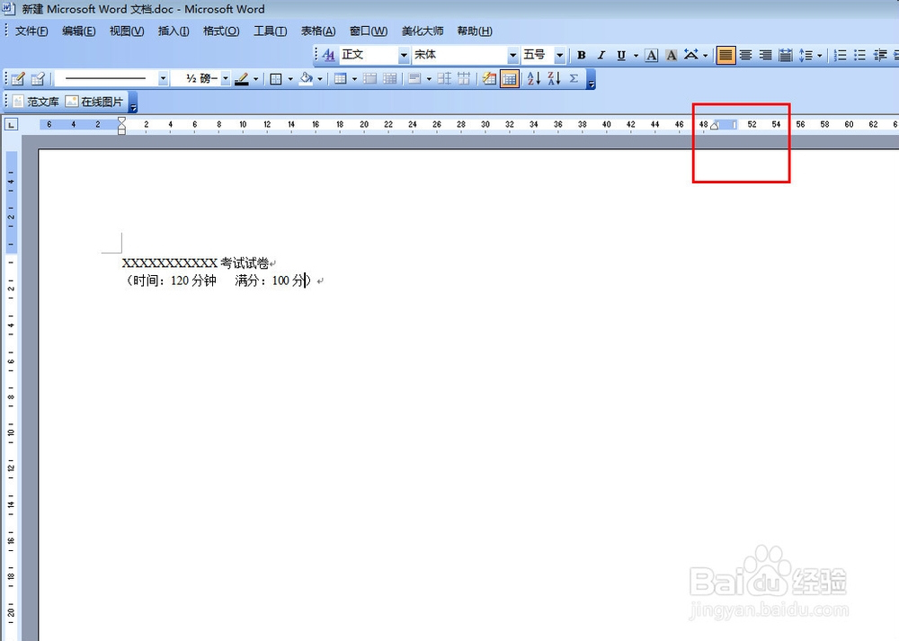Click the Table AutoFormat icon

click(x=489, y=78)
